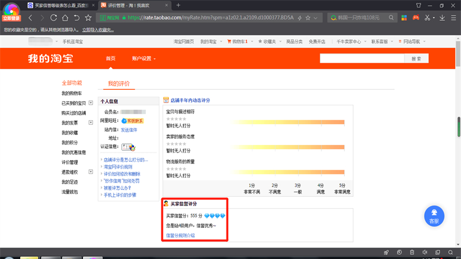Open 我的购物车 in sidebar
461x259 pixels.
(x=71, y=93)
